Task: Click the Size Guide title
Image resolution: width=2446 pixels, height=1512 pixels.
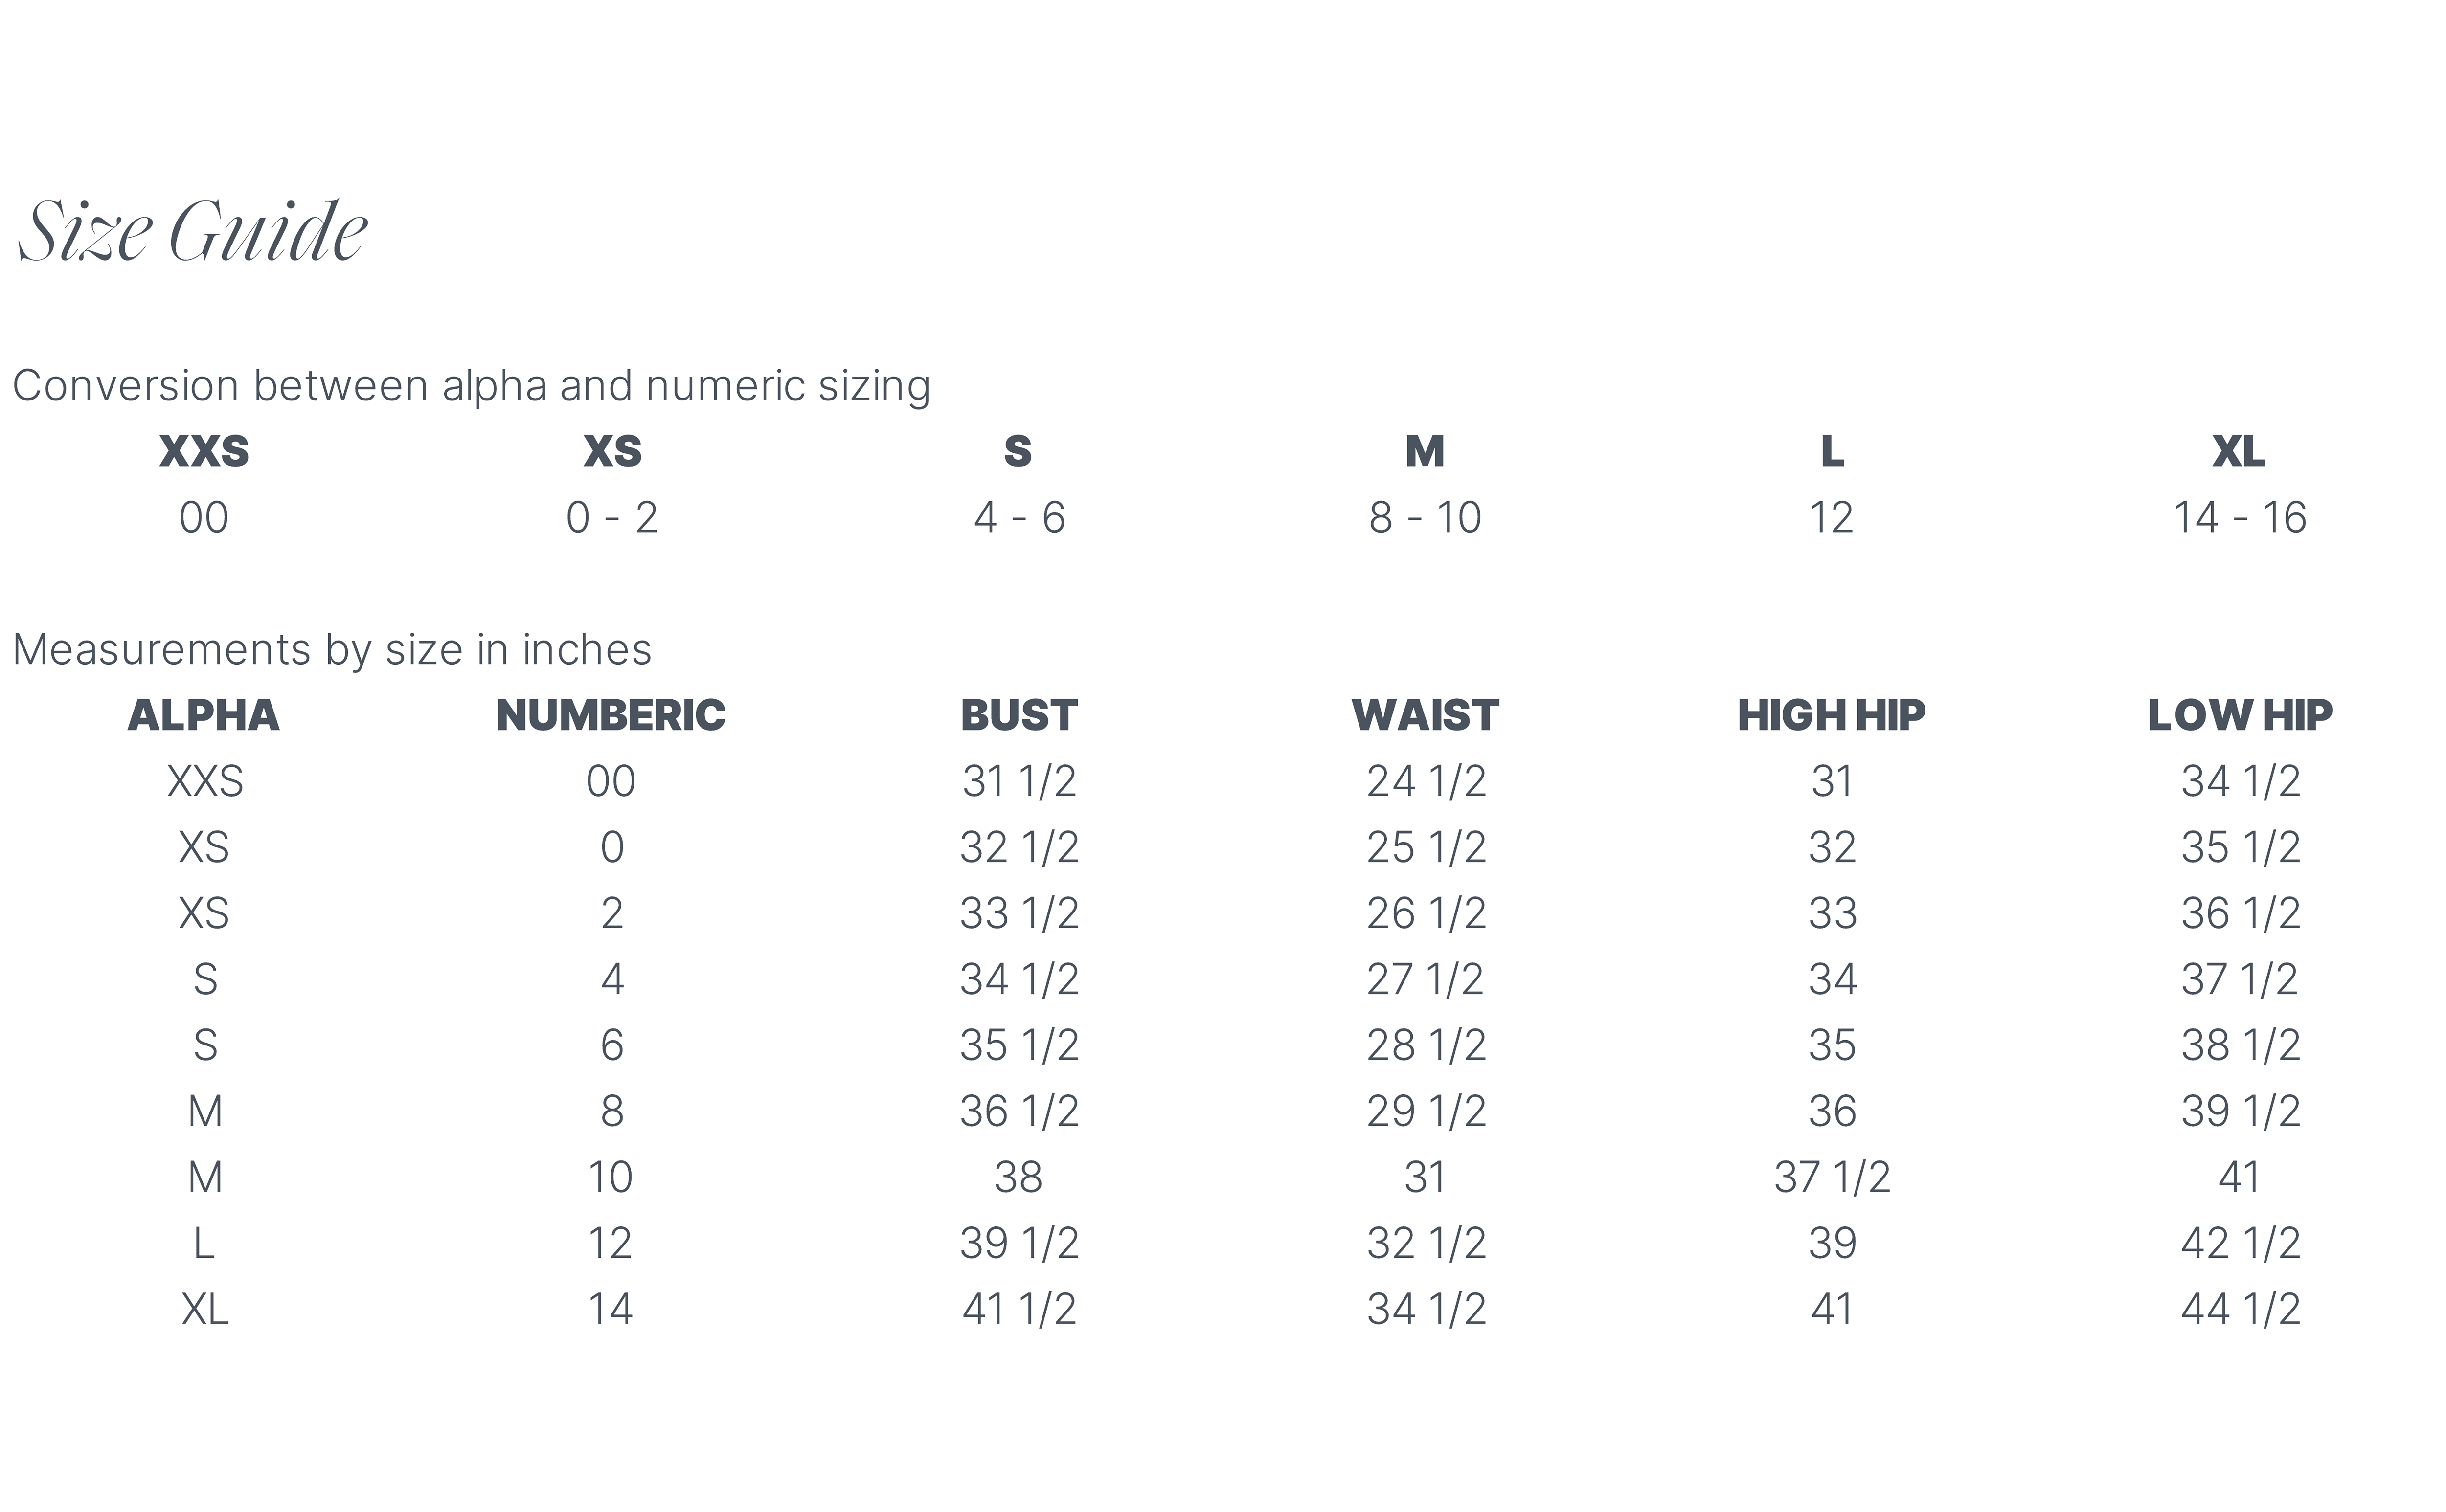Action: (x=193, y=232)
